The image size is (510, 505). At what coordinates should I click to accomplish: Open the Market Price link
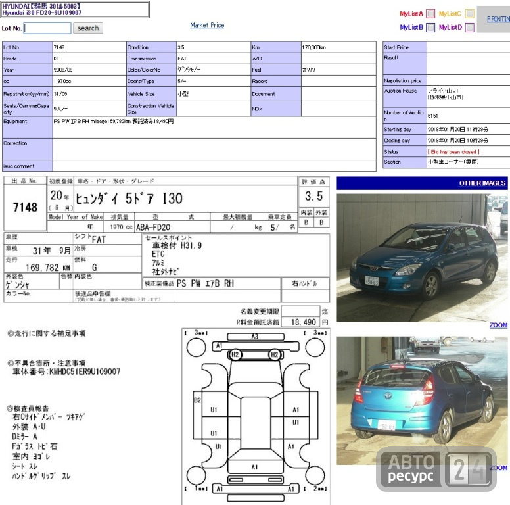click(207, 25)
